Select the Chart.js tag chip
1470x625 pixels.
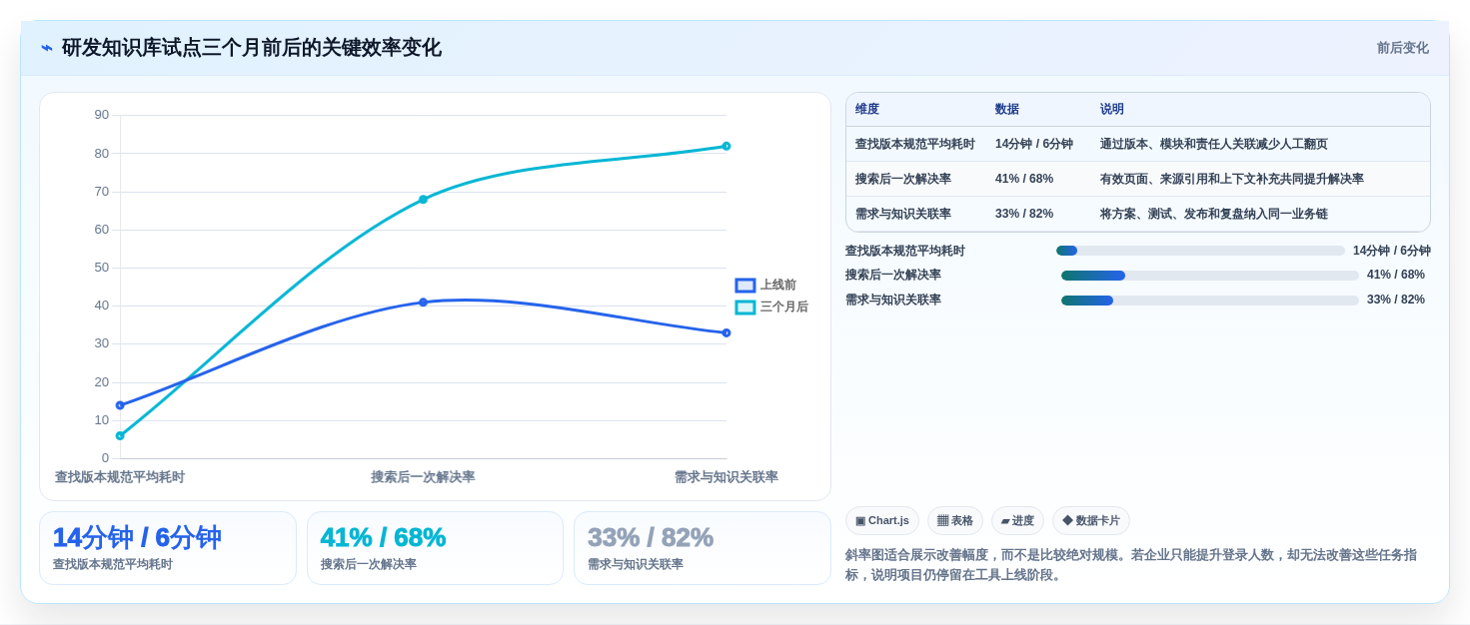click(881, 521)
